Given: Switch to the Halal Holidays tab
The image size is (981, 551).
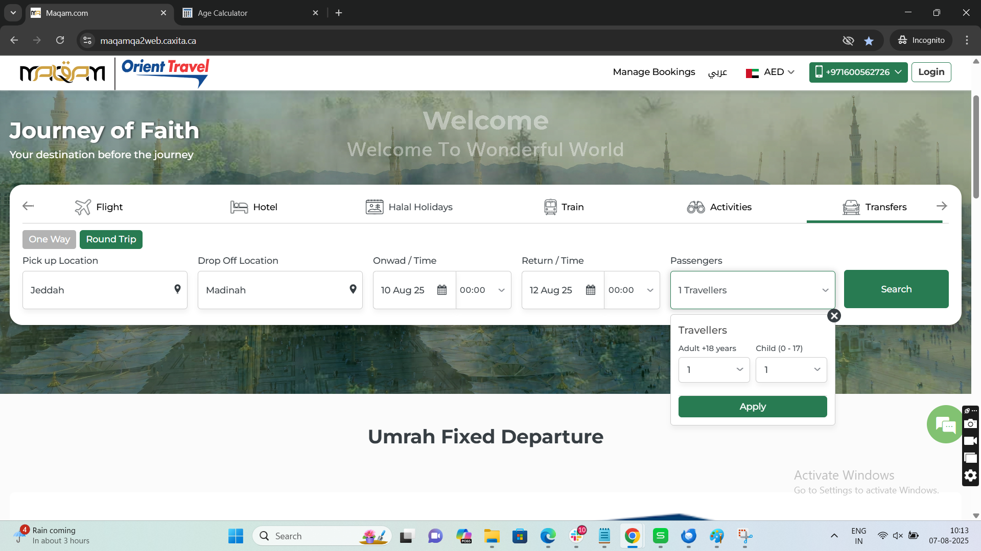Looking at the screenshot, I should (x=409, y=207).
